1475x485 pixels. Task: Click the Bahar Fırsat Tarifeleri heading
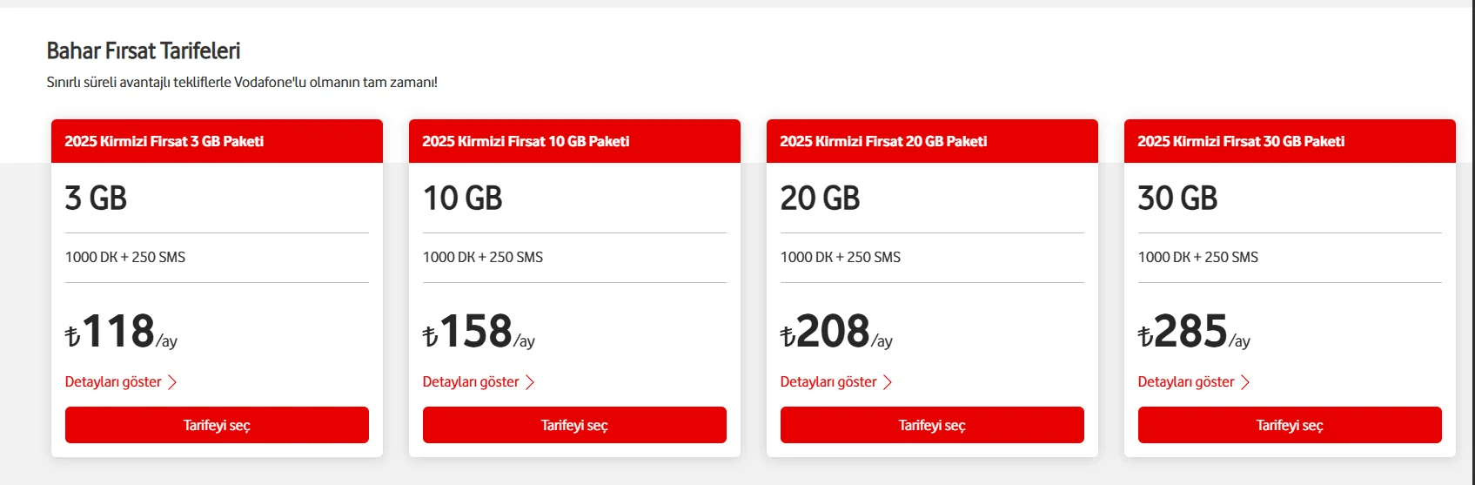(144, 51)
